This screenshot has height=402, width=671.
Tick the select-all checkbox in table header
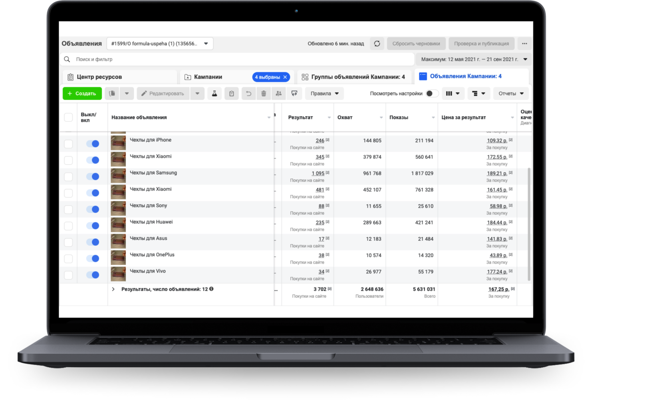69,117
